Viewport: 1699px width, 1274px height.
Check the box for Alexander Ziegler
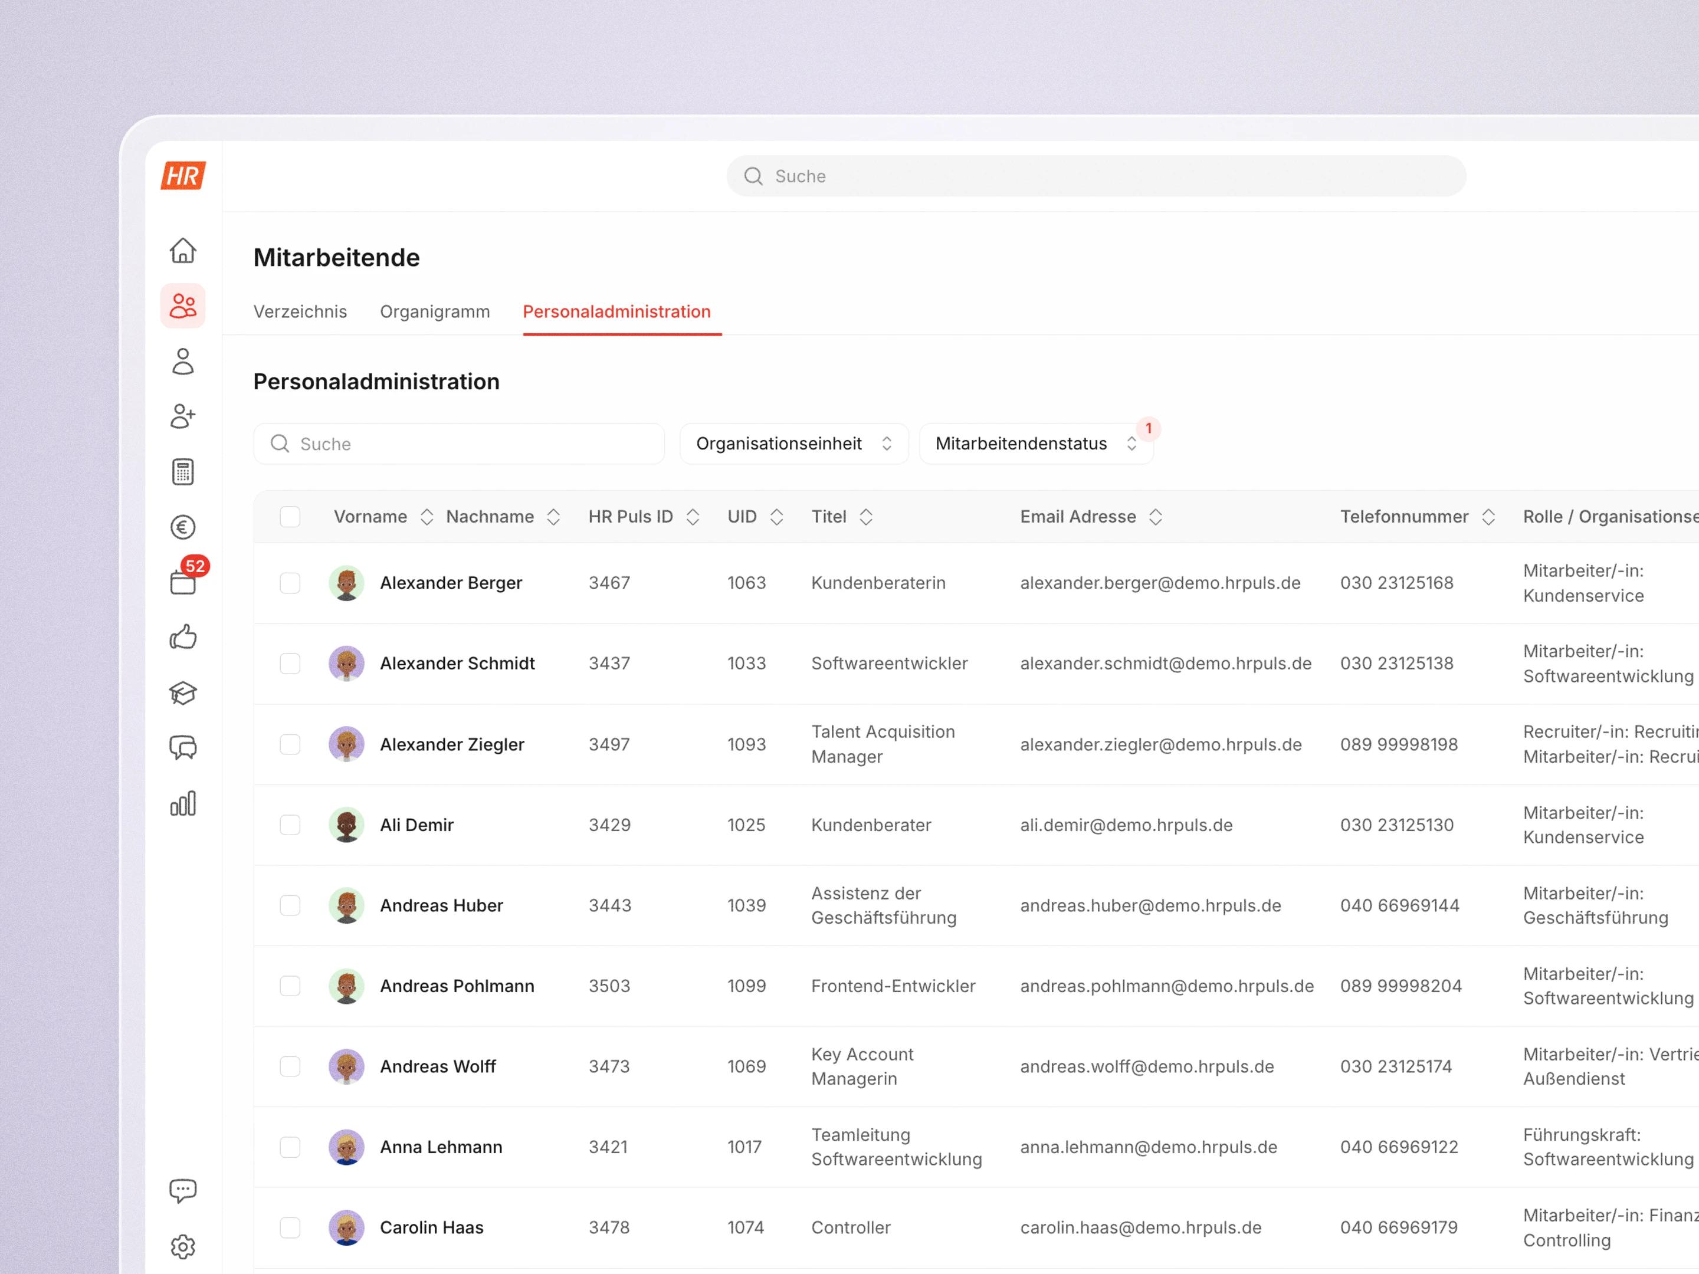tap(290, 744)
